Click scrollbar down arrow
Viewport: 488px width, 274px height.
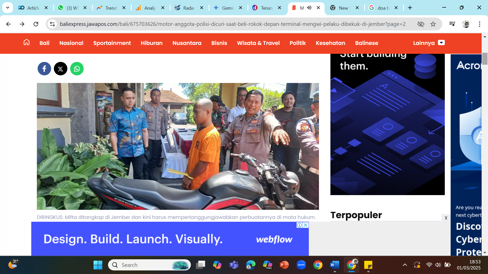(485, 253)
